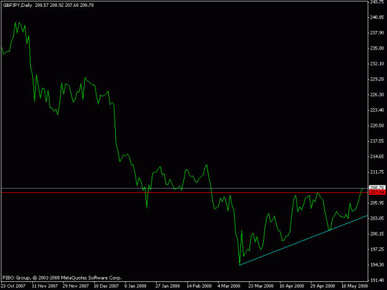Click the 23 Mar 2008 date label
This screenshot has width=387, height=290.
[261, 286]
